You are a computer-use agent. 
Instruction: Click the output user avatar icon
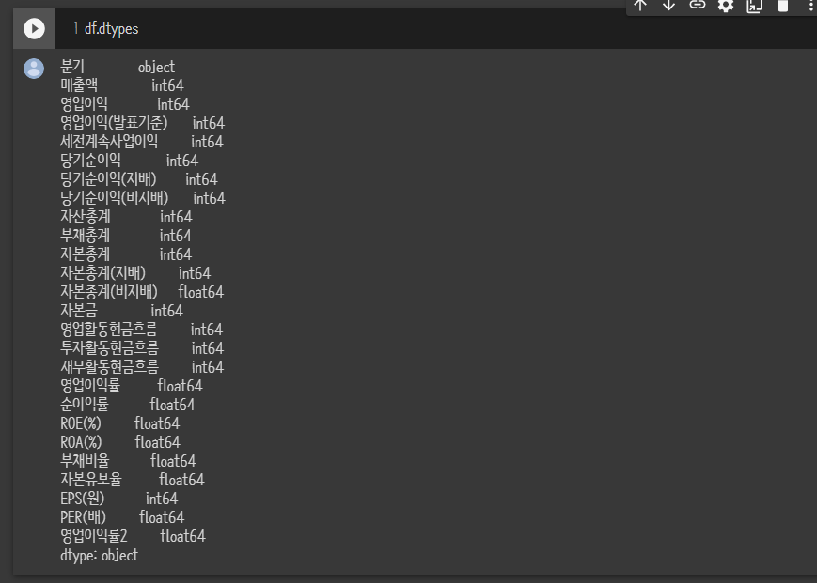tap(34, 69)
